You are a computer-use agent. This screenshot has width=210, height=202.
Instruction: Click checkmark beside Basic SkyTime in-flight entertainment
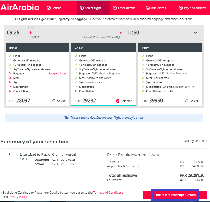click(10, 69)
